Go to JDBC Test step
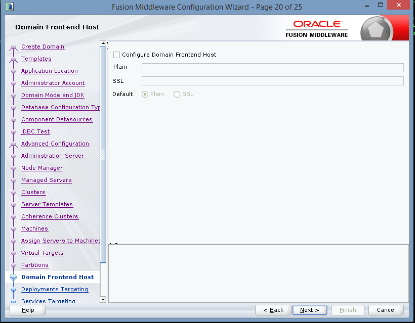This screenshot has width=415, height=323. tap(35, 132)
